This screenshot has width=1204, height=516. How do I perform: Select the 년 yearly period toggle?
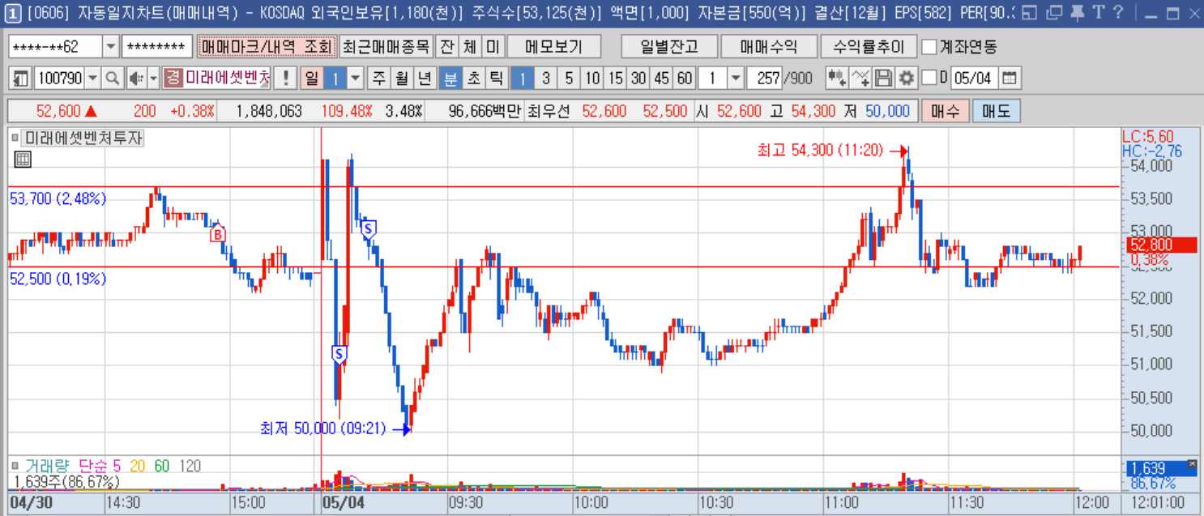click(x=424, y=79)
